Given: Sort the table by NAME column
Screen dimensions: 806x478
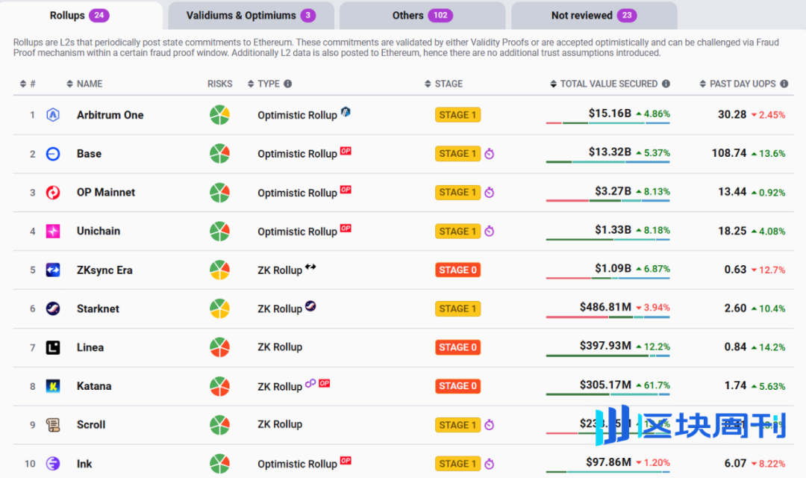Looking at the screenshot, I should point(84,84).
